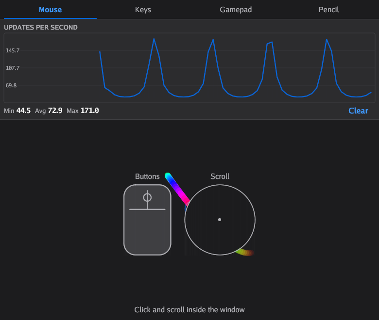Click the updates per second chart
379x320 pixels.
(x=189, y=68)
